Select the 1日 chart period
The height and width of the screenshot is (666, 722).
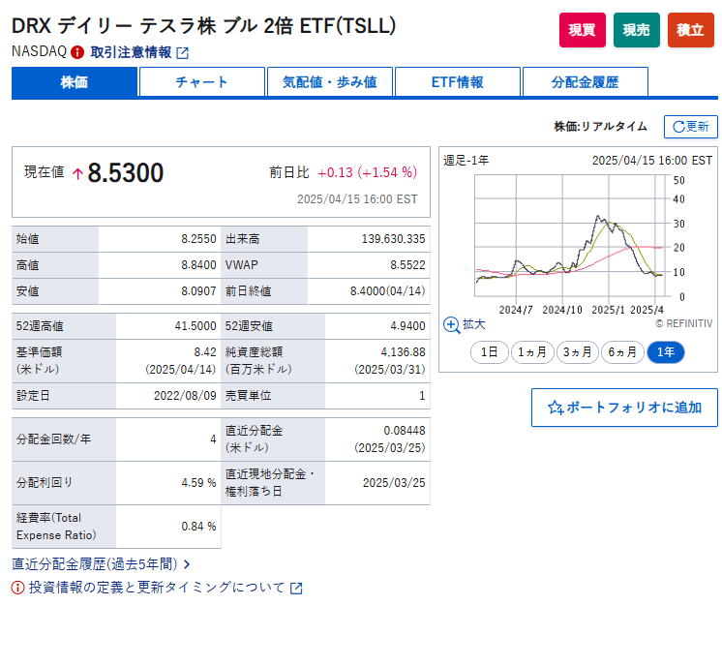coord(489,352)
